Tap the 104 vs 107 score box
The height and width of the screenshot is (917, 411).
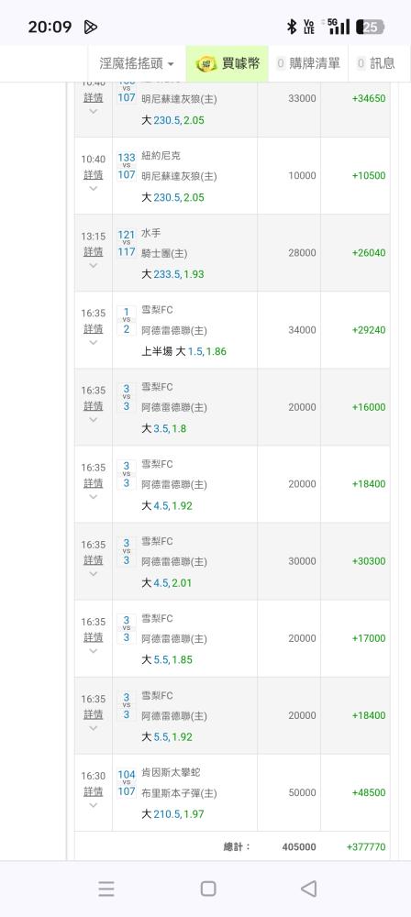coord(127,782)
